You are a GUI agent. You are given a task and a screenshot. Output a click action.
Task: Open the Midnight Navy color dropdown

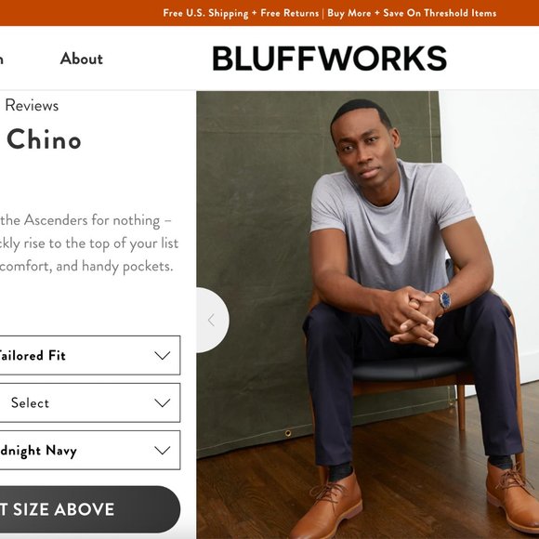pos(90,450)
